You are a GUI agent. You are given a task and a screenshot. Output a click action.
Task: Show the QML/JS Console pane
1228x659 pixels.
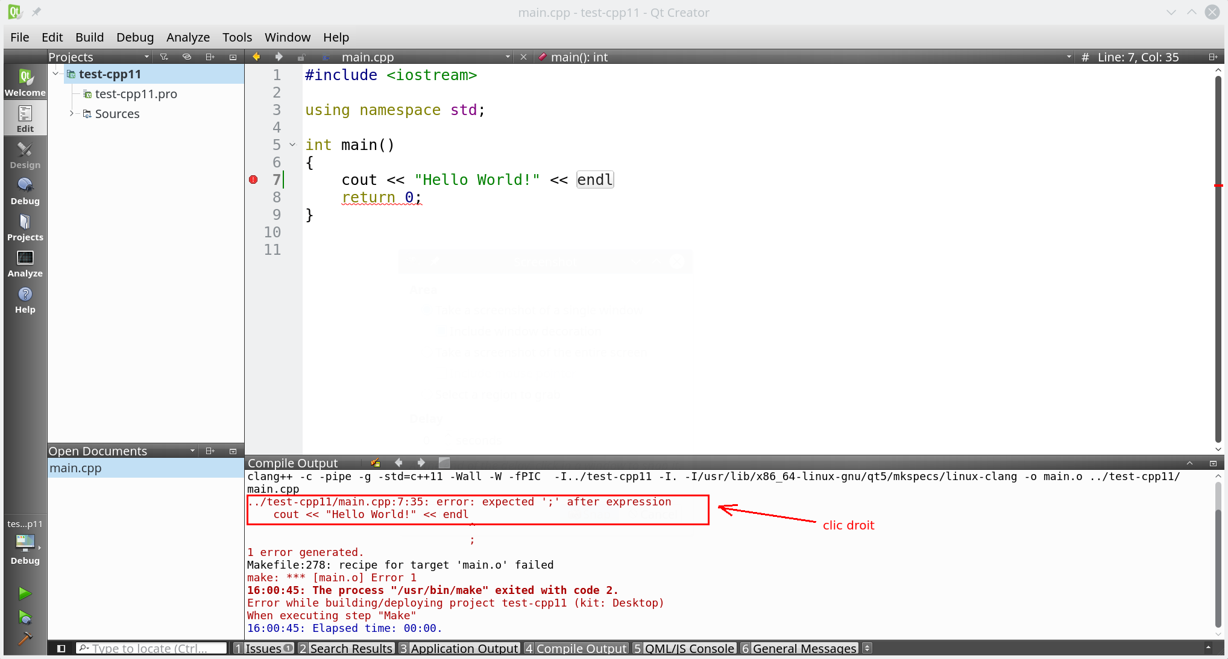tap(684, 648)
